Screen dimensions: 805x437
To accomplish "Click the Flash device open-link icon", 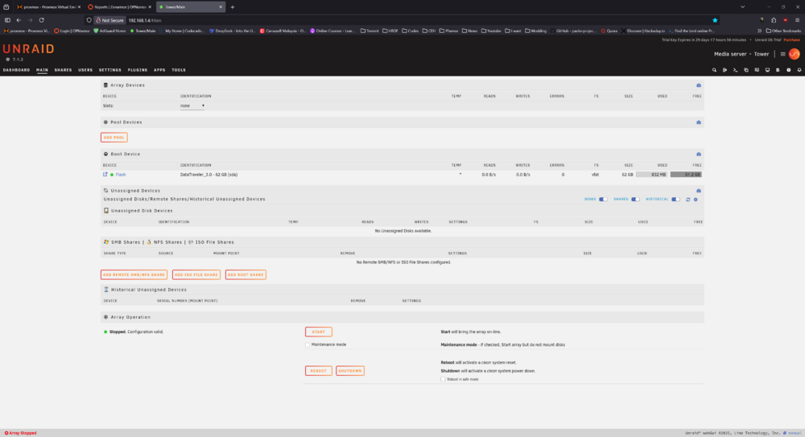I will [105, 175].
